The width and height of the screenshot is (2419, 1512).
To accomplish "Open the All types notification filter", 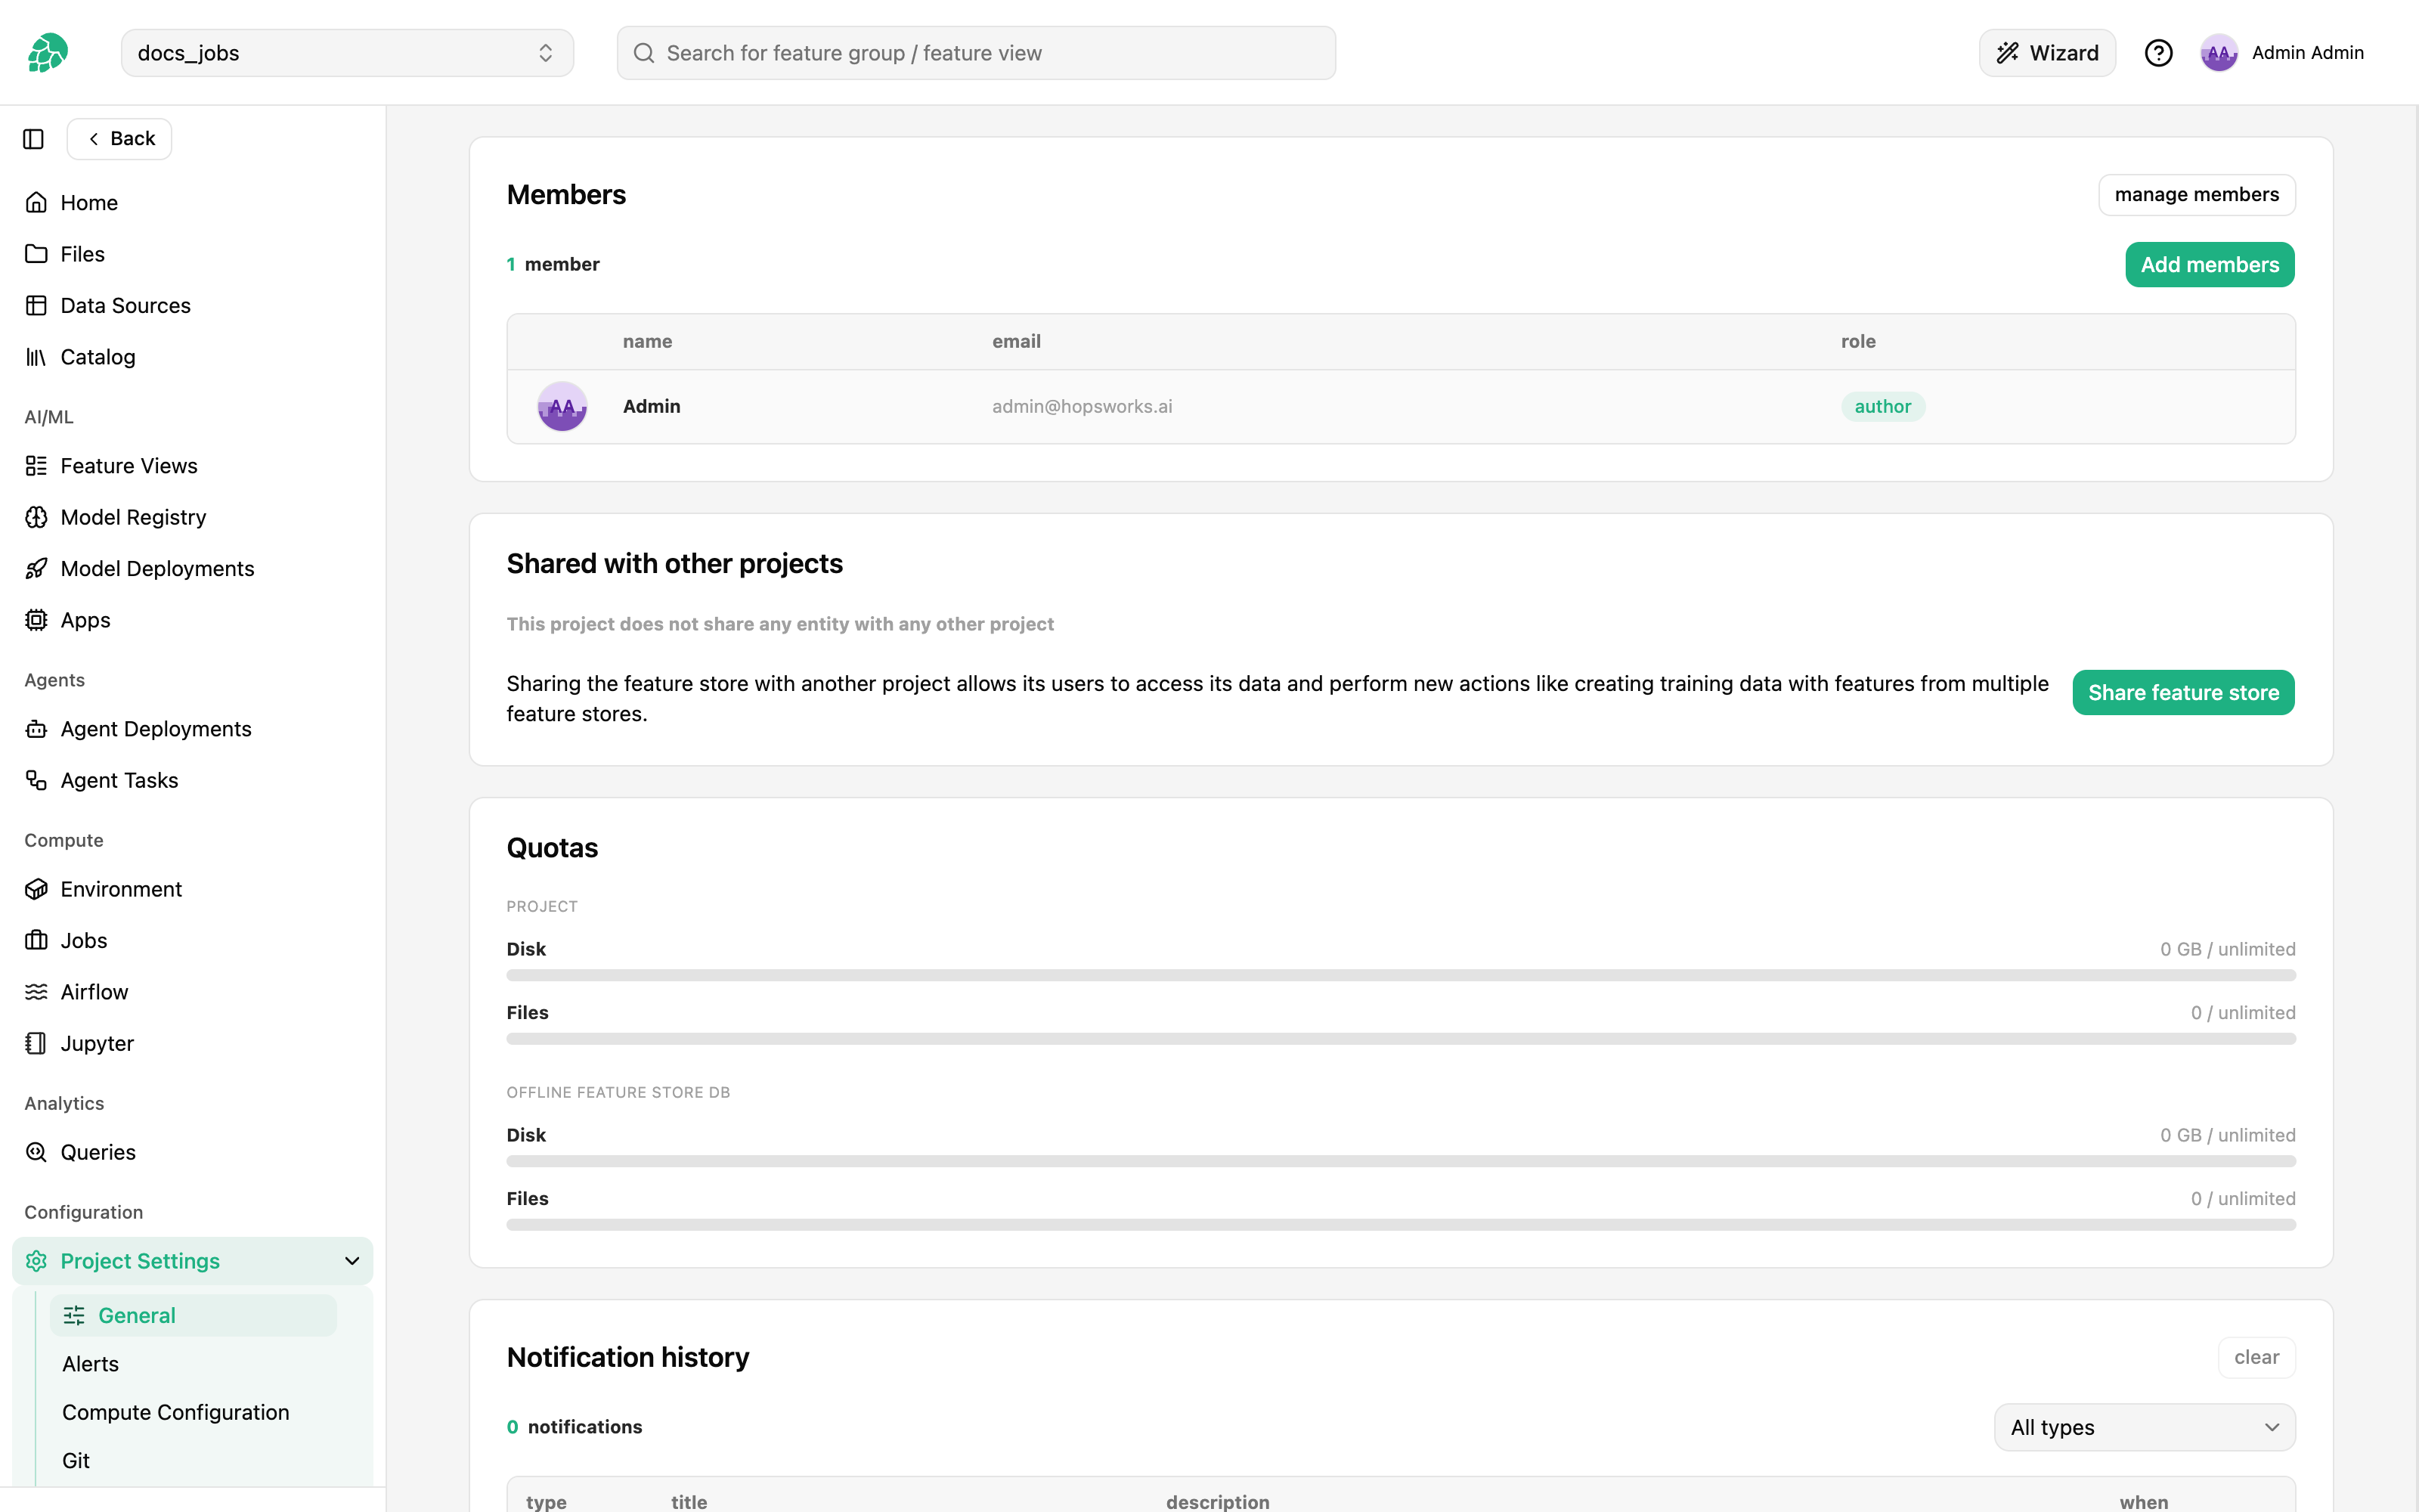I will point(2144,1427).
